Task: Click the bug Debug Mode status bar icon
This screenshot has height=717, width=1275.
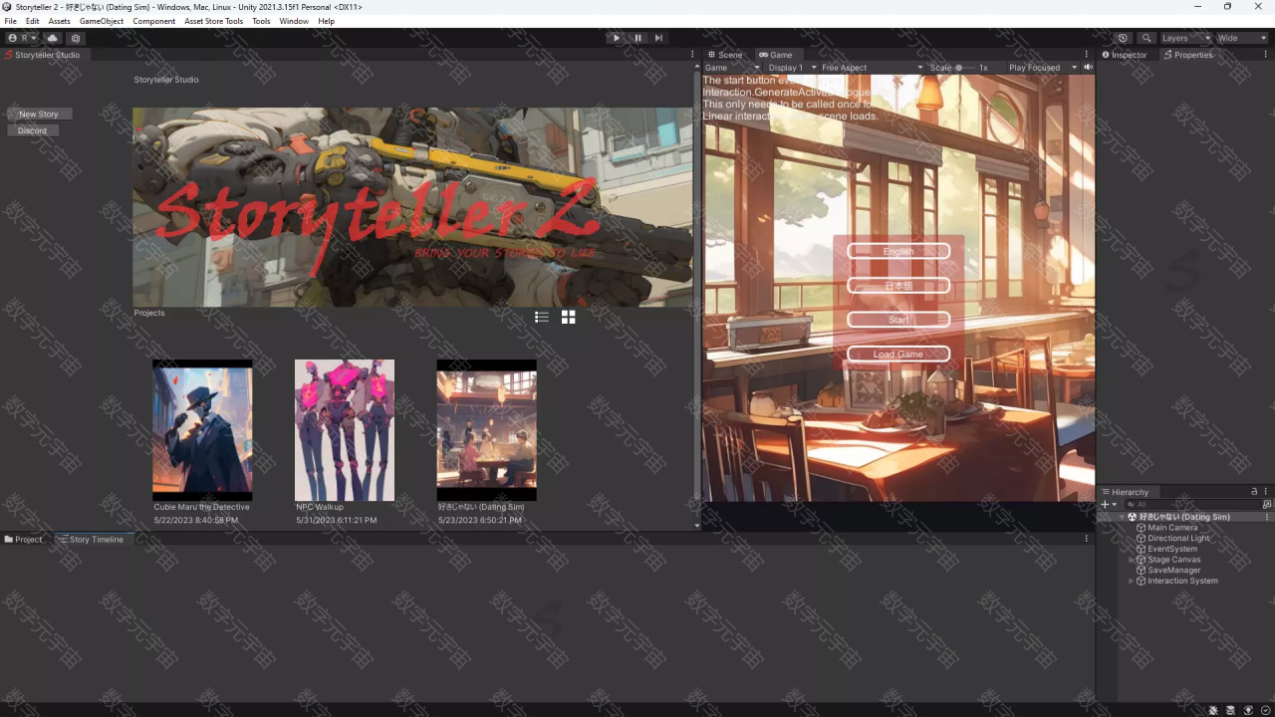Action: click(1213, 710)
